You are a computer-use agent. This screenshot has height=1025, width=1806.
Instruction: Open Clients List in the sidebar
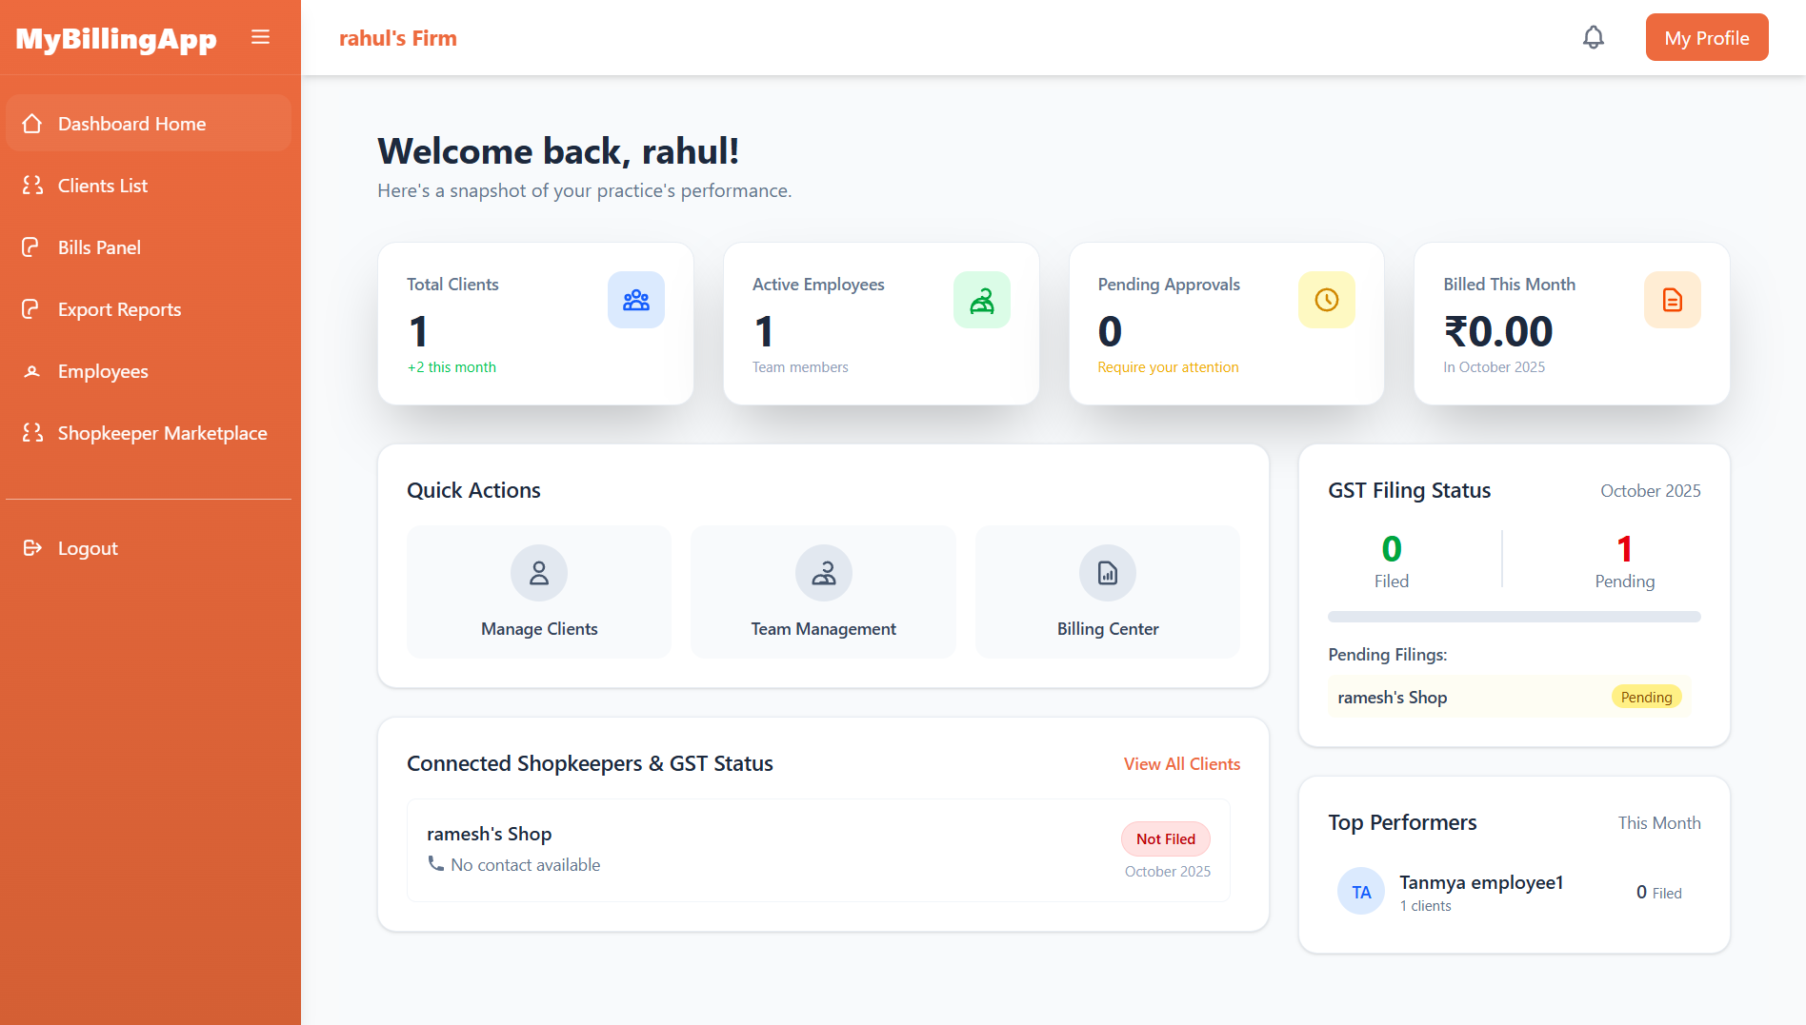[x=103, y=186]
